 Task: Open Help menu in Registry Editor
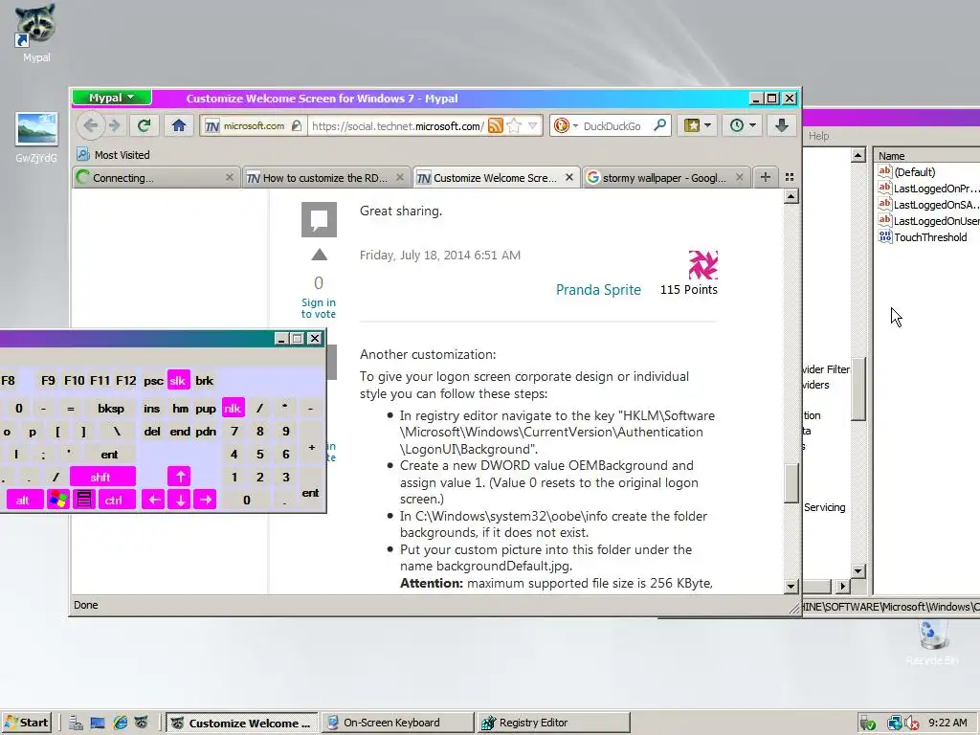(819, 136)
